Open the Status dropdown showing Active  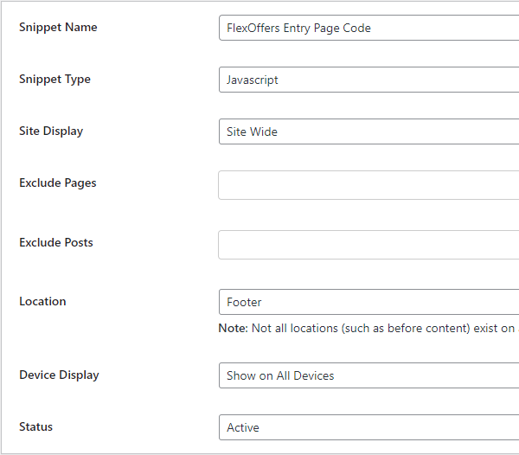tap(368, 427)
